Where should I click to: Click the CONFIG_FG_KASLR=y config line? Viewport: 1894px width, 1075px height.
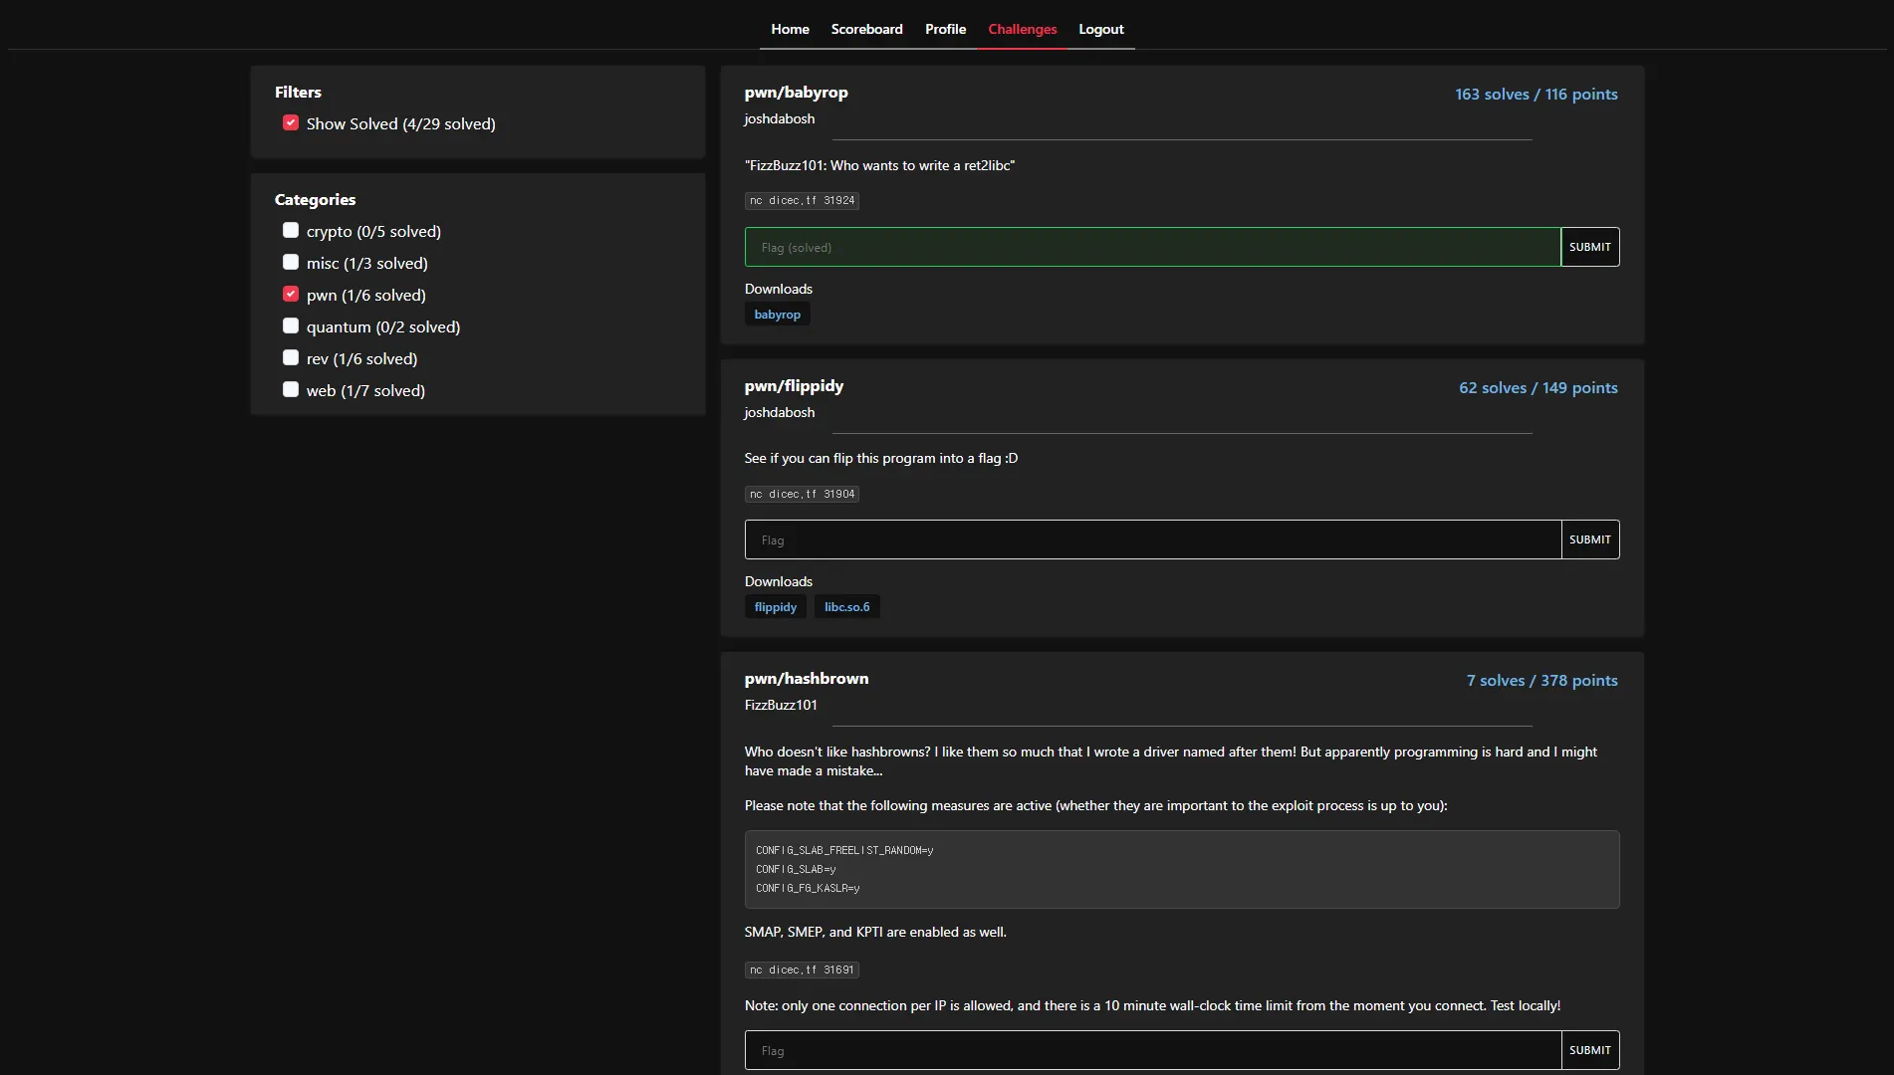pyautogui.click(x=808, y=888)
